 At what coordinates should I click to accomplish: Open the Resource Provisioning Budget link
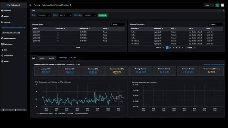214,64
